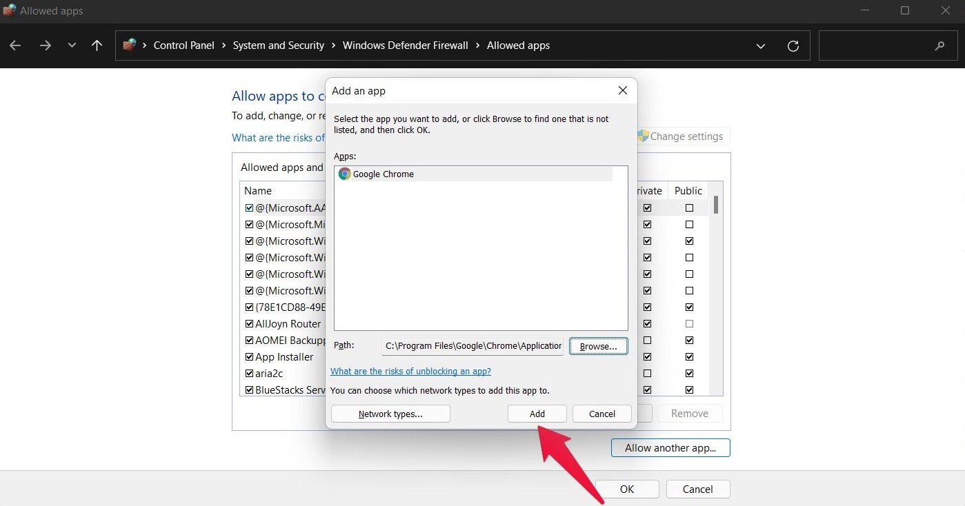Toggle AOMEI Backupper name checkbox
The image size is (965, 506).
pyautogui.click(x=249, y=341)
